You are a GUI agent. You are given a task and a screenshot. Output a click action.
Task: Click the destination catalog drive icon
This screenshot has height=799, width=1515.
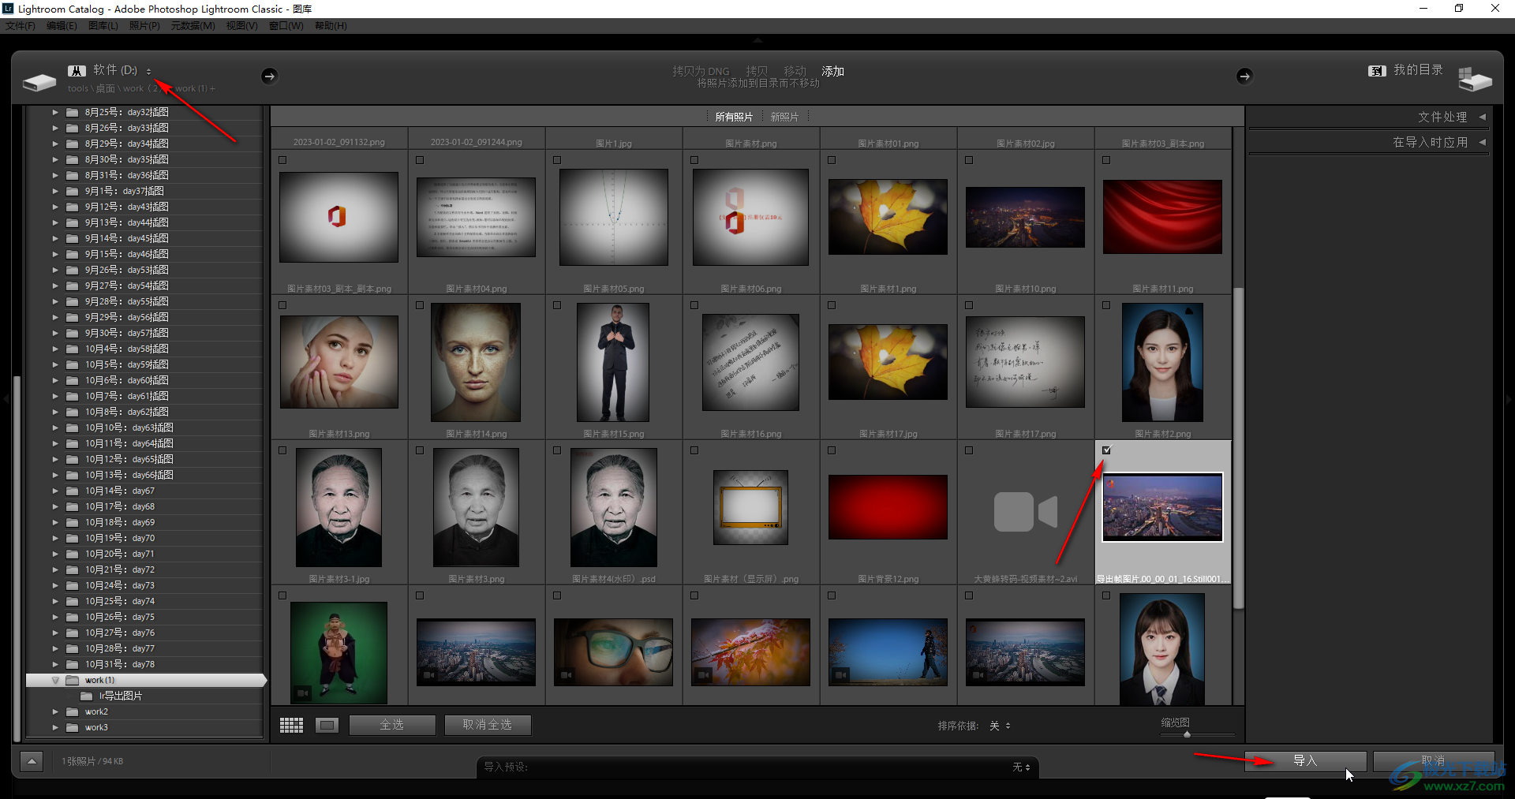click(x=1475, y=79)
